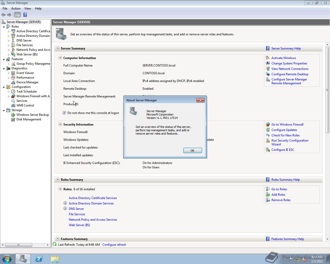Uncheck 'Do not show me this console at logon'
This screenshot has height=264, width=330.
point(64,113)
